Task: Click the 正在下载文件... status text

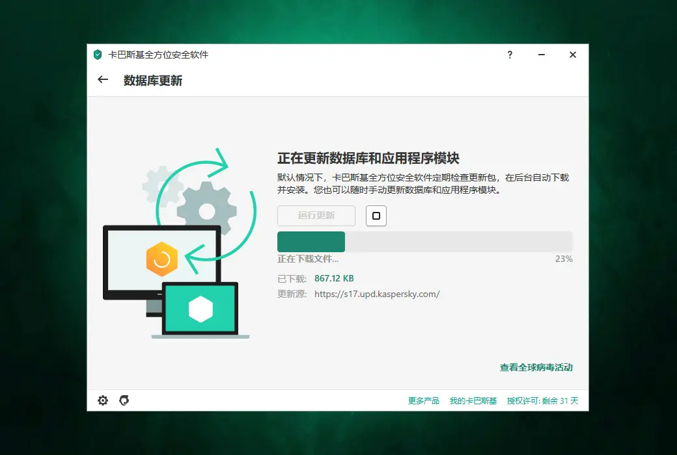Action: tap(308, 259)
